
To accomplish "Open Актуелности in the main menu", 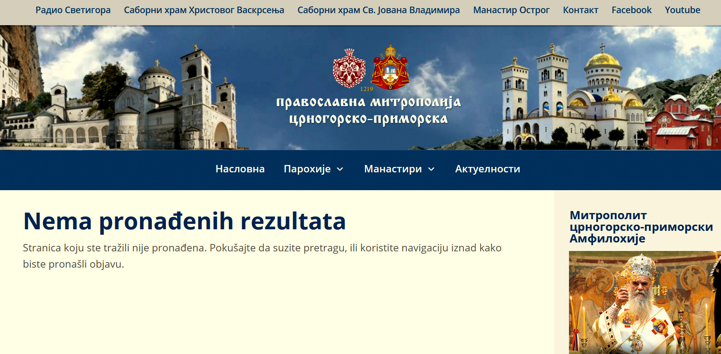I will pos(488,169).
